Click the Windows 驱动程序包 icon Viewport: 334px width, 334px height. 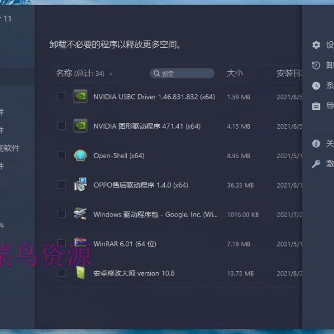point(80,214)
